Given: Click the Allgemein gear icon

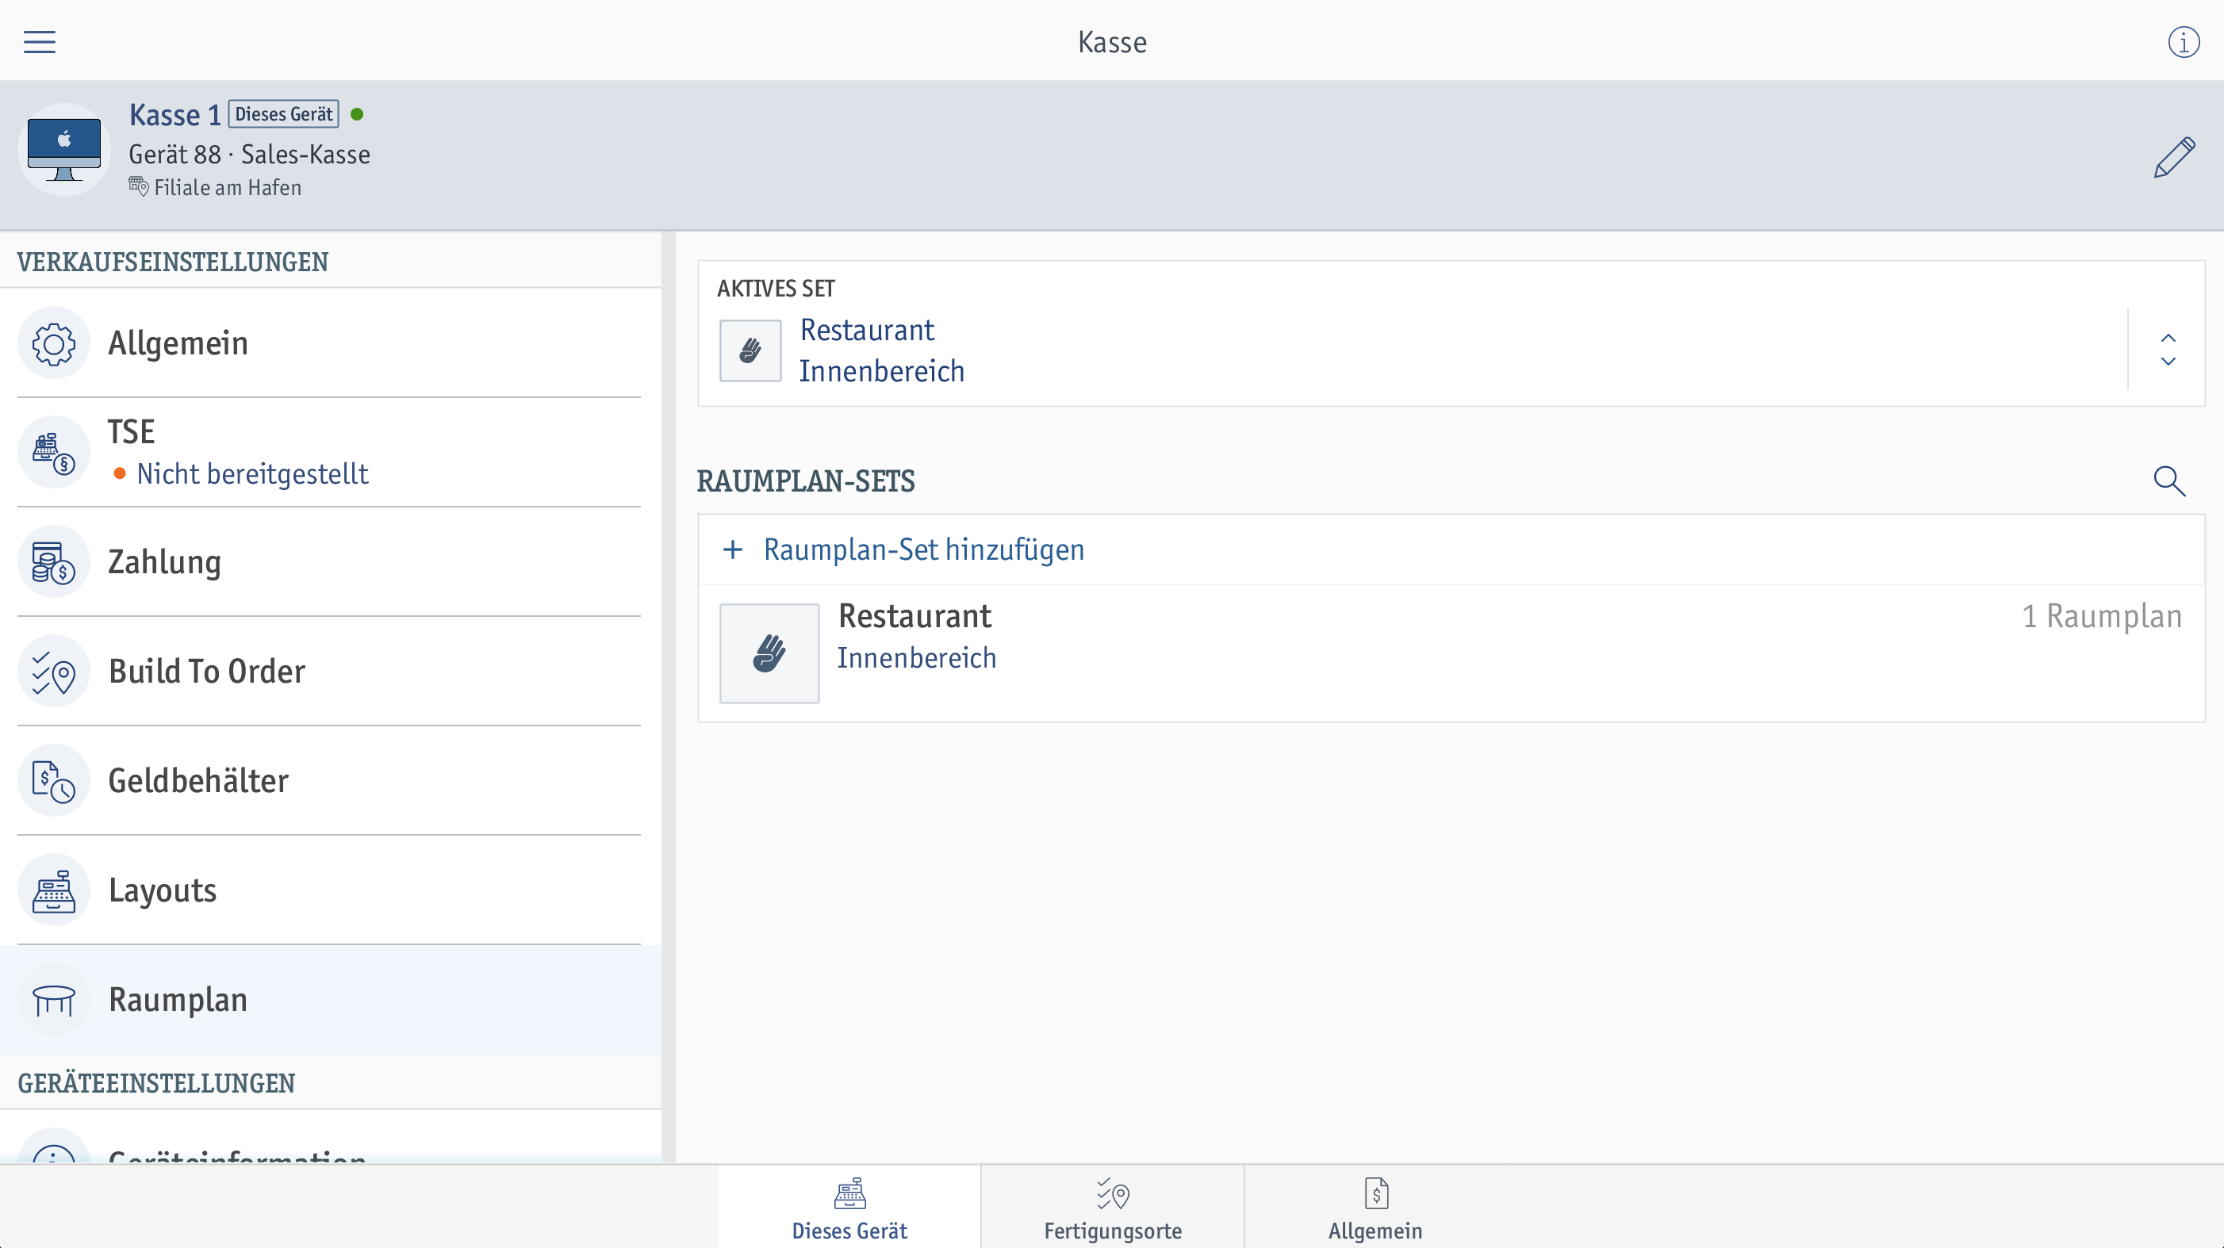Looking at the screenshot, I should 53,343.
